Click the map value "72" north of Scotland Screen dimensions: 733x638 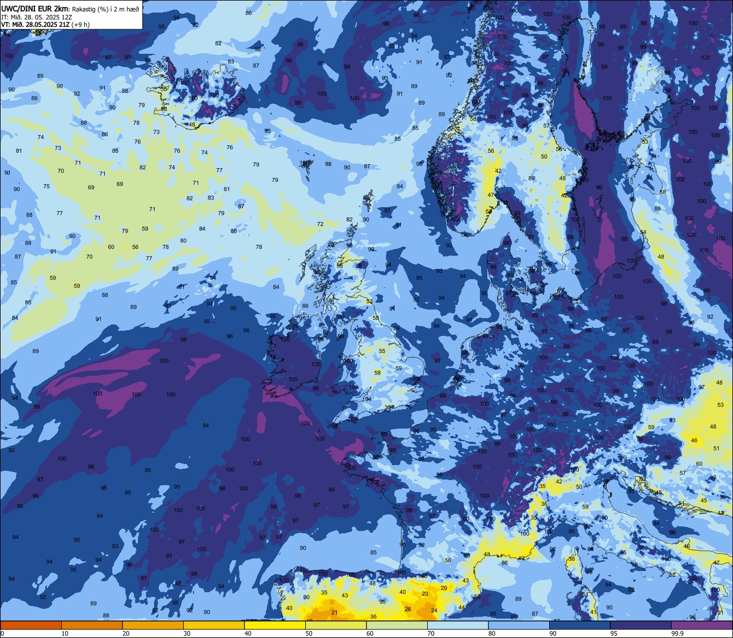pos(320,224)
